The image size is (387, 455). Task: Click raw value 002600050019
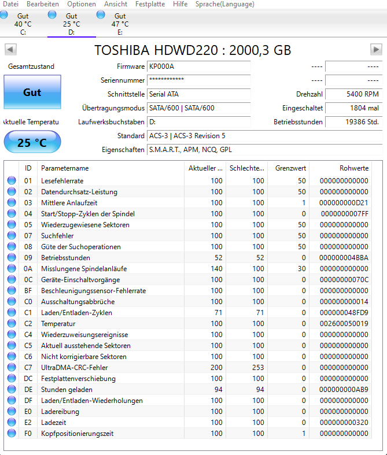point(344,324)
